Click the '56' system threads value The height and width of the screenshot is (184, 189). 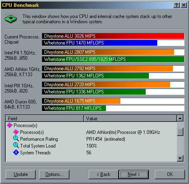(89, 153)
